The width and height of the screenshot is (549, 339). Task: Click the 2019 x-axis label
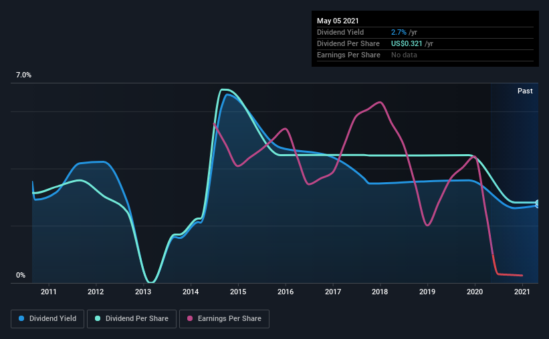point(427,292)
